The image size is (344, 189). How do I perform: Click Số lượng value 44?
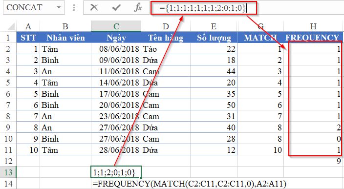[x=214, y=71]
